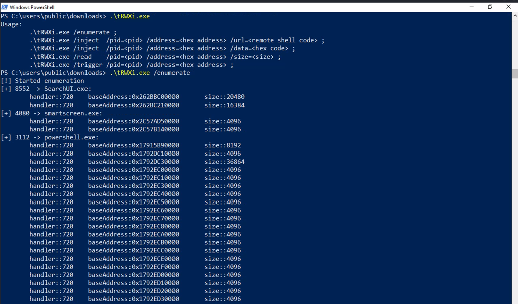Click the usage line for /enumerate

tap(73, 32)
